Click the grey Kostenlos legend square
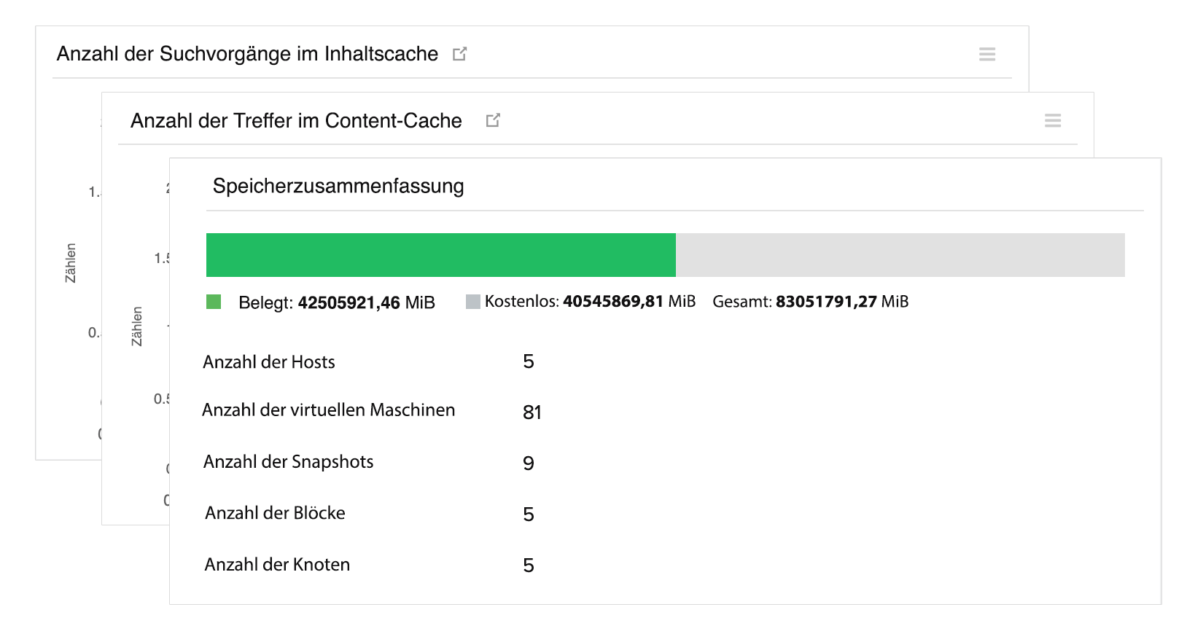1195x642 pixels. pyautogui.click(x=472, y=302)
